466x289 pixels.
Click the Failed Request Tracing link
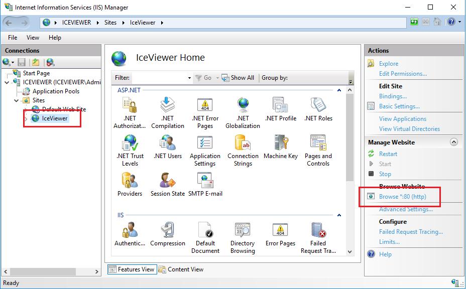411,232
